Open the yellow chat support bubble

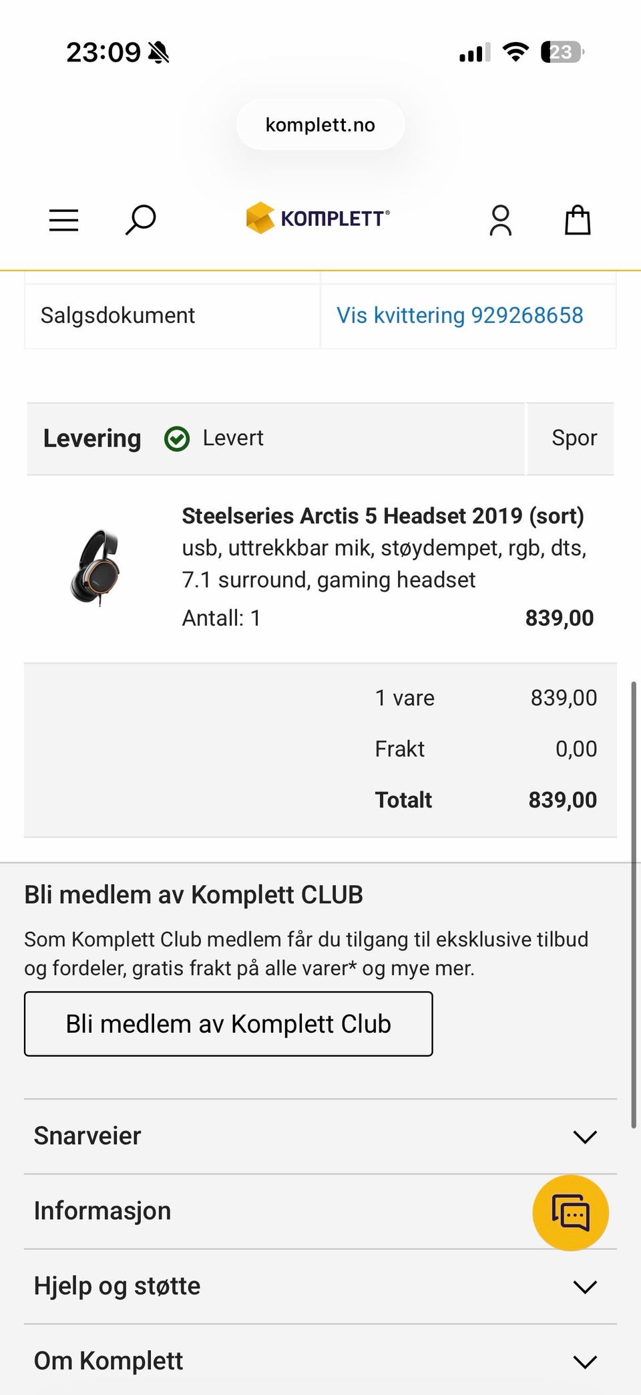point(570,1213)
